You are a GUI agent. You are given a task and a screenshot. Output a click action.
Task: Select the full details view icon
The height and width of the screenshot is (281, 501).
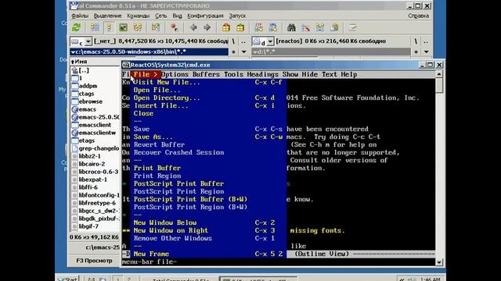pos(109,28)
